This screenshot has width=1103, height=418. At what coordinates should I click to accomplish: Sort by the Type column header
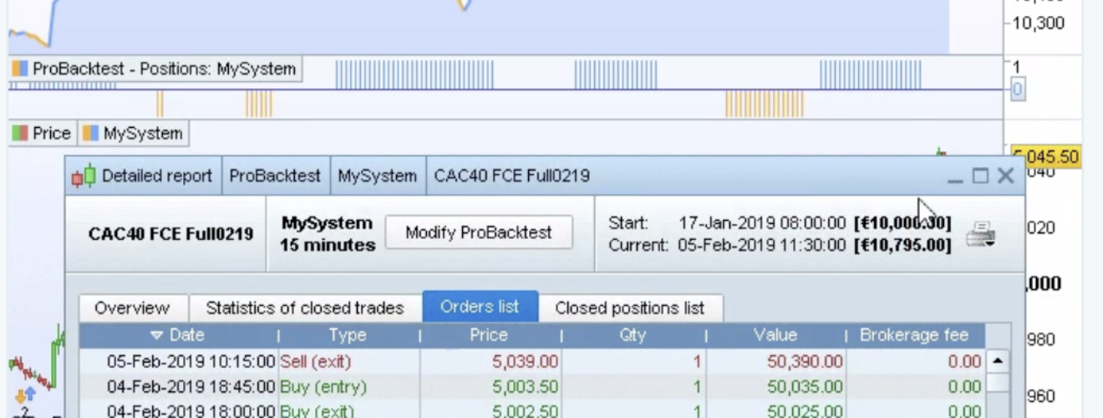click(x=348, y=335)
